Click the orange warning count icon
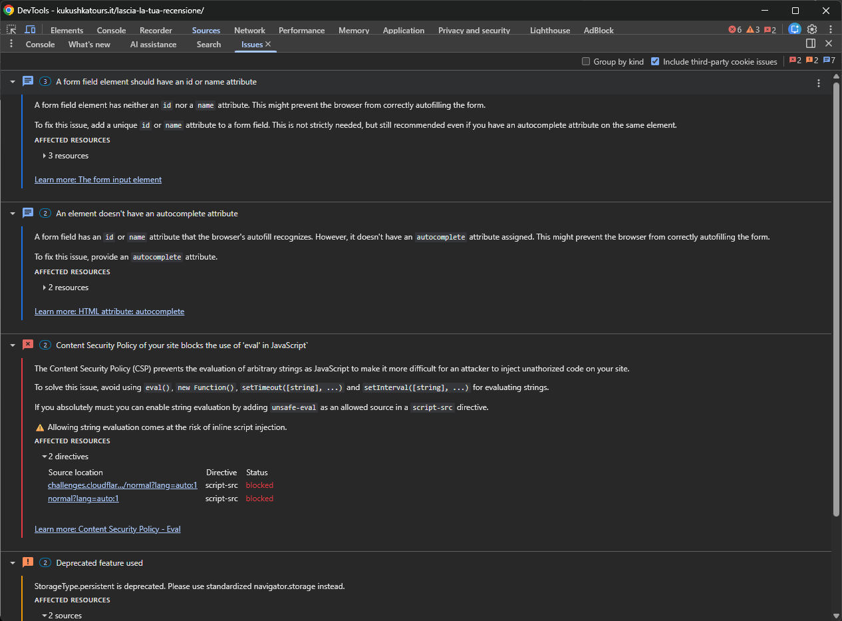The image size is (842, 621). pos(753,30)
